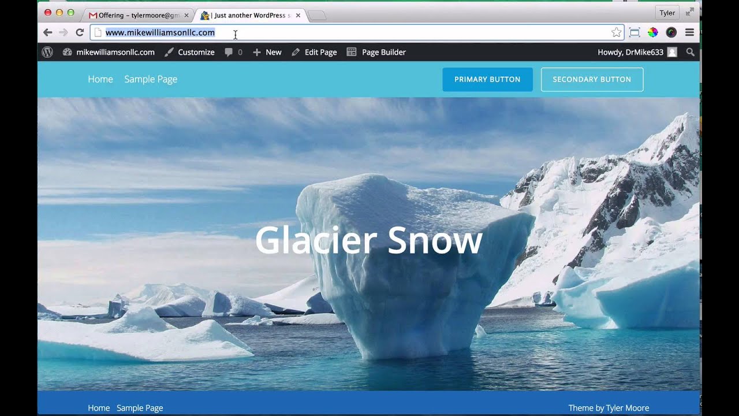The height and width of the screenshot is (416, 739).
Task: Open comments bubble in admin bar
Action: click(x=233, y=52)
